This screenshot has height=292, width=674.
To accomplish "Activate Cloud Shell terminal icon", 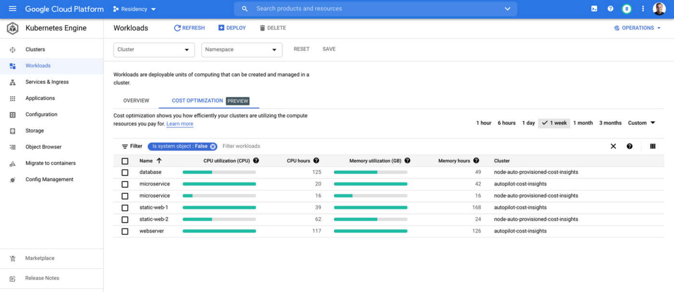I will 594,9.
